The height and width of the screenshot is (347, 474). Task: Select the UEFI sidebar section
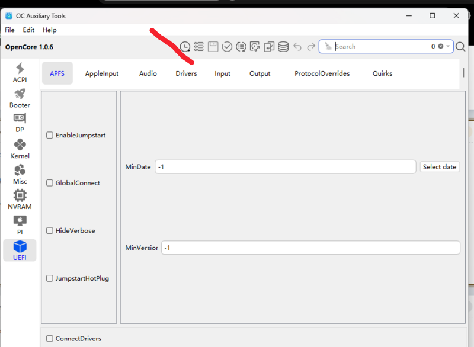coord(20,250)
